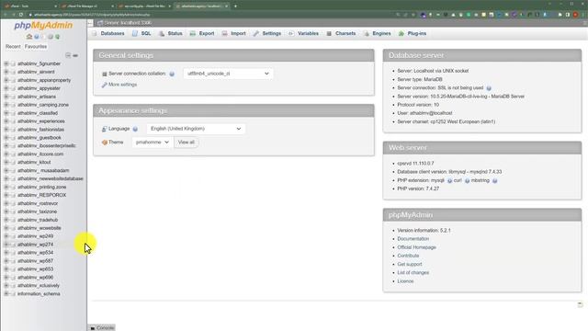Open the Import tab
The width and height of the screenshot is (588, 331).
tap(234, 33)
